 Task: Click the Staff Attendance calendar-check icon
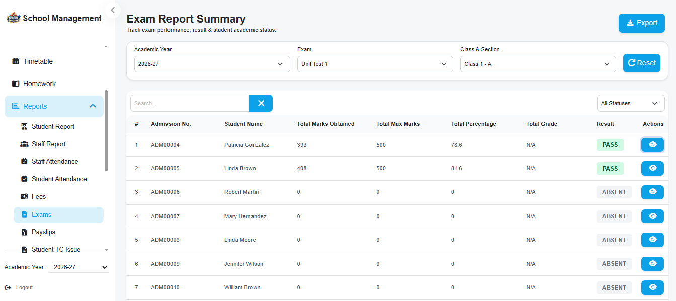tap(24, 161)
